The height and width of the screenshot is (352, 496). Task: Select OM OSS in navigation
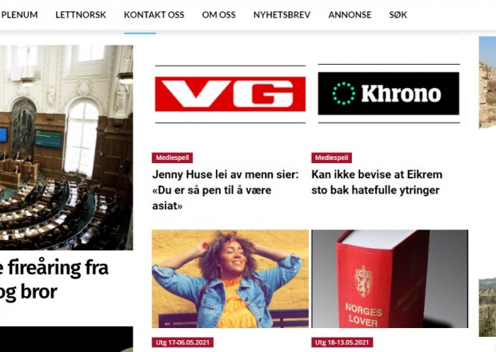click(x=219, y=15)
